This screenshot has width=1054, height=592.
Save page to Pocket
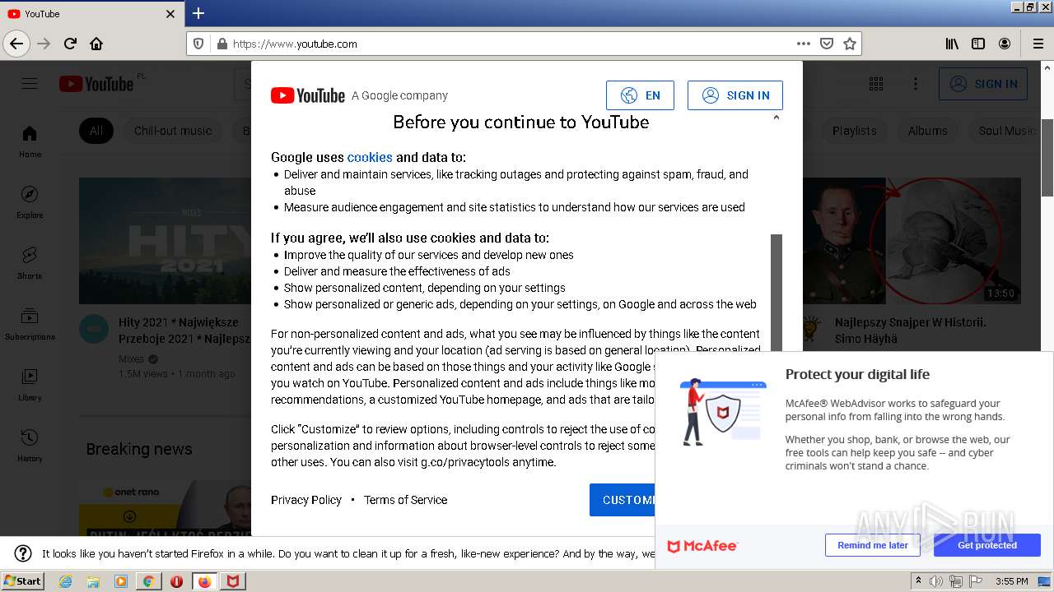coord(827,44)
